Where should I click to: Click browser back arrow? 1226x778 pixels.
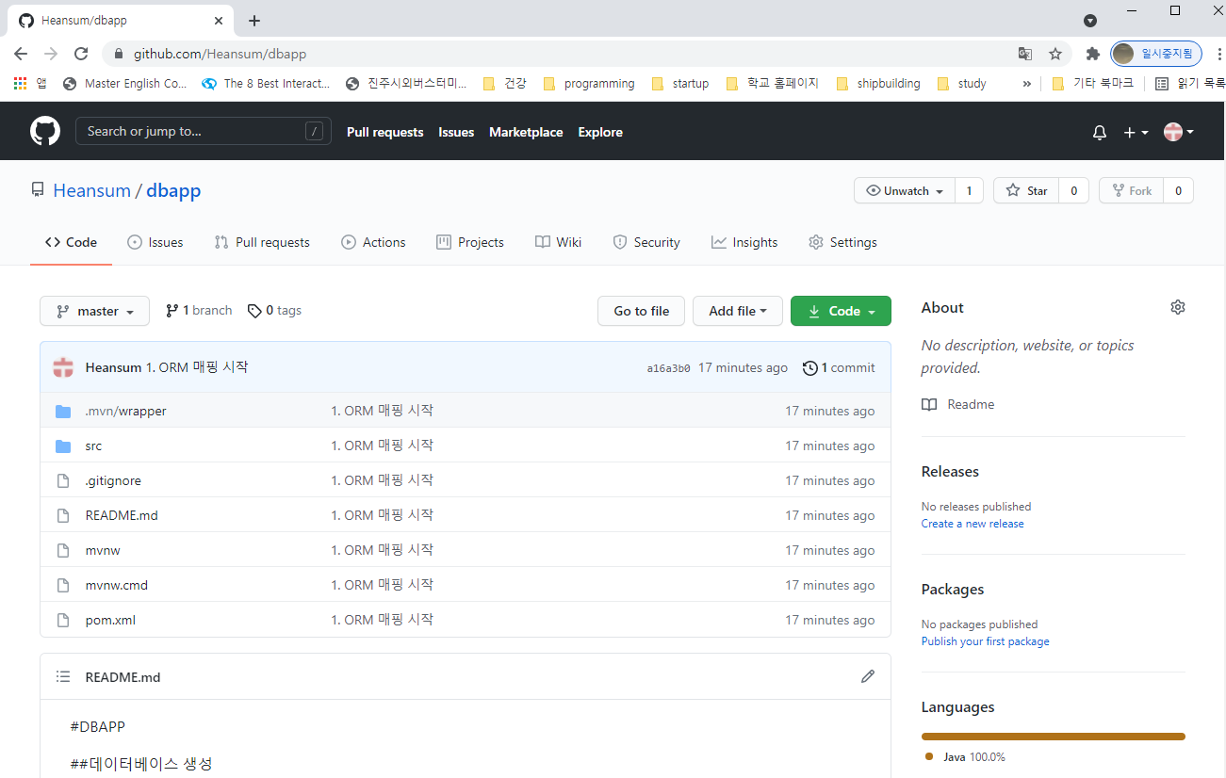[21, 54]
